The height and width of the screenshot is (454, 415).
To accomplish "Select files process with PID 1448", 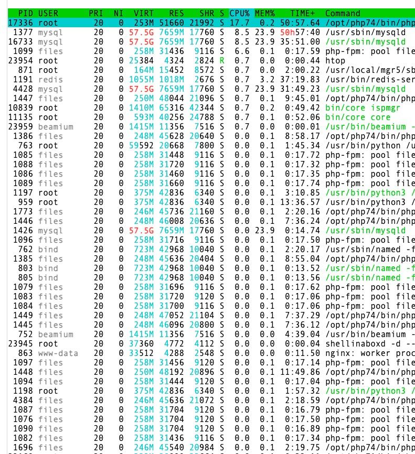I will tap(211, 372).
